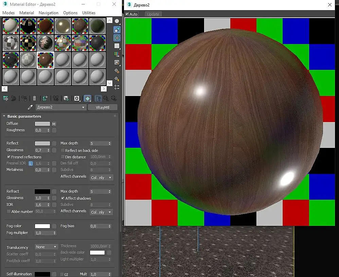339x277 pixels.
Task: Click sample slots scroll down arrow
Action: [110, 83]
